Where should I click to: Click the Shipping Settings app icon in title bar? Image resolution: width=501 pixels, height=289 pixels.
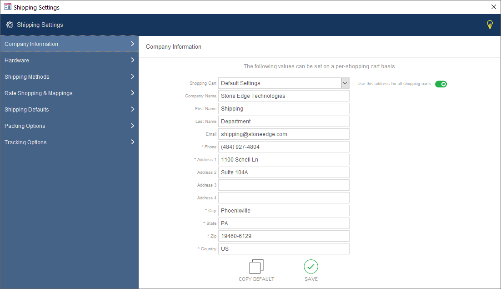tap(8, 7)
